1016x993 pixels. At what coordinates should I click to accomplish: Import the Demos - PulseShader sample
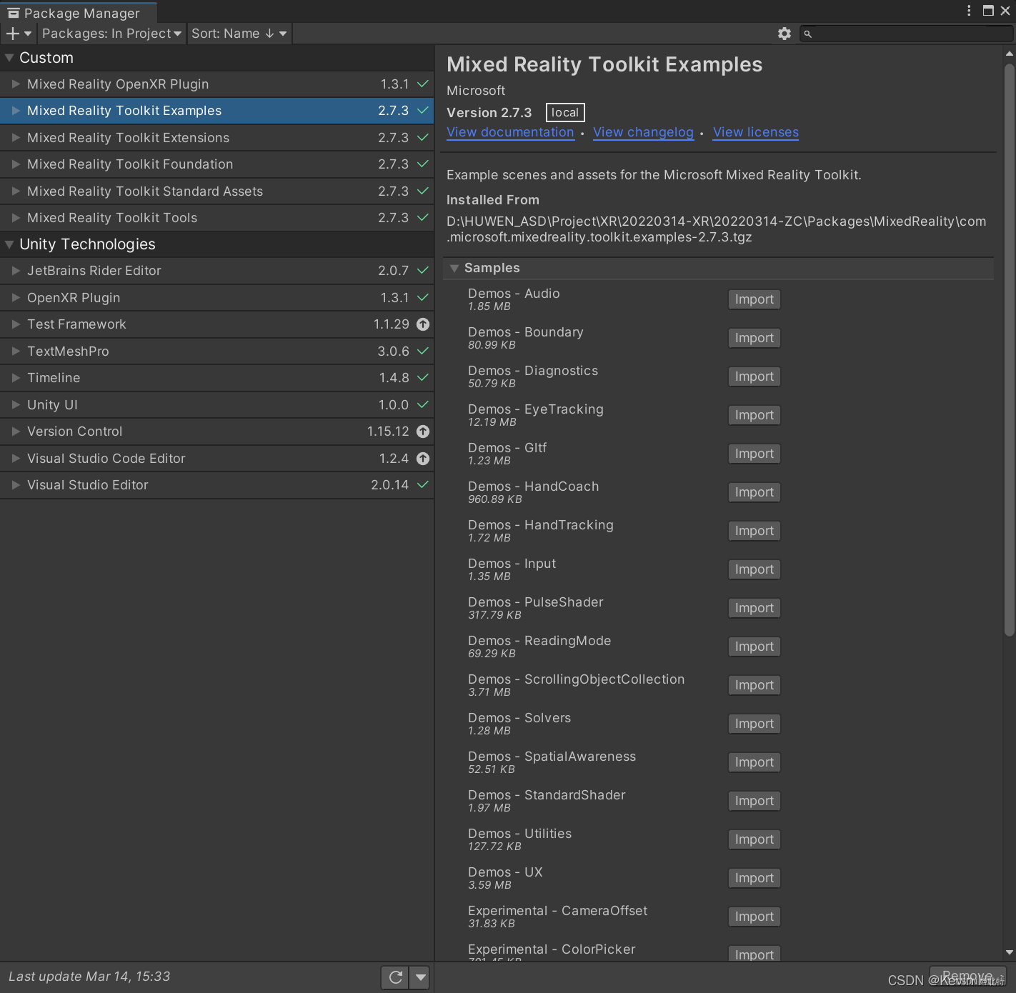pyautogui.click(x=754, y=608)
